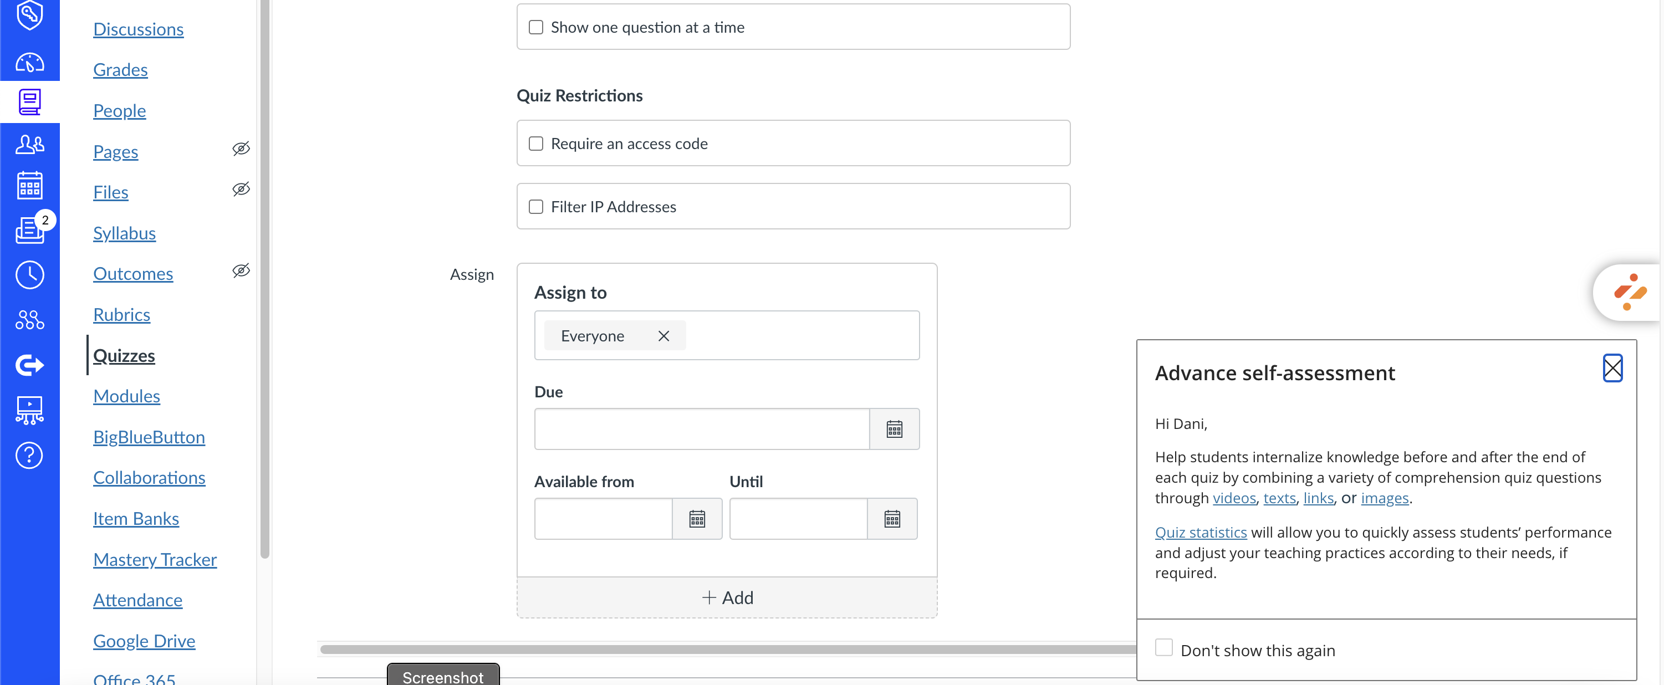Image resolution: width=1664 pixels, height=685 pixels.
Task: Tick Don't show this again checkbox
Action: (1163, 647)
